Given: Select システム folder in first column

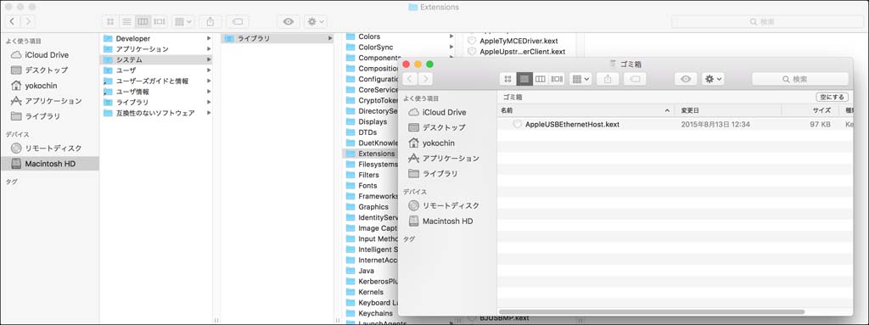Looking at the screenshot, I should [x=157, y=60].
